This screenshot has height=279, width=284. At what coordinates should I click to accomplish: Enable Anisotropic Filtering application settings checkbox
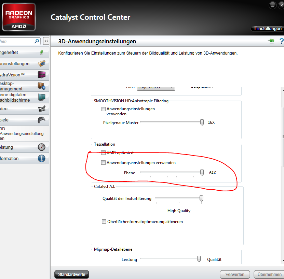pos(103,109)
